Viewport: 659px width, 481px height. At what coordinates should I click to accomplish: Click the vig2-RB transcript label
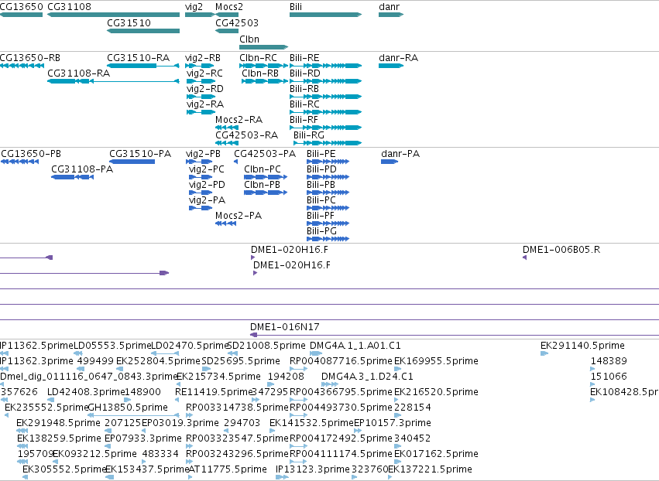click(x=203, y=57)
